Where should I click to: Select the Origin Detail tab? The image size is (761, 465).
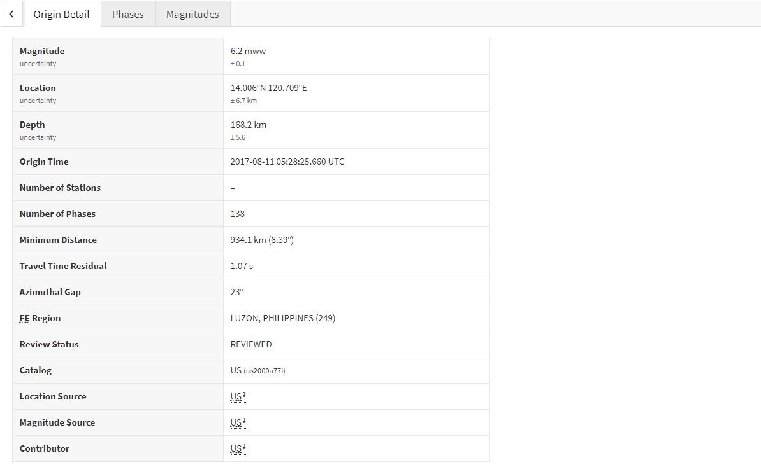click(62, 14)
